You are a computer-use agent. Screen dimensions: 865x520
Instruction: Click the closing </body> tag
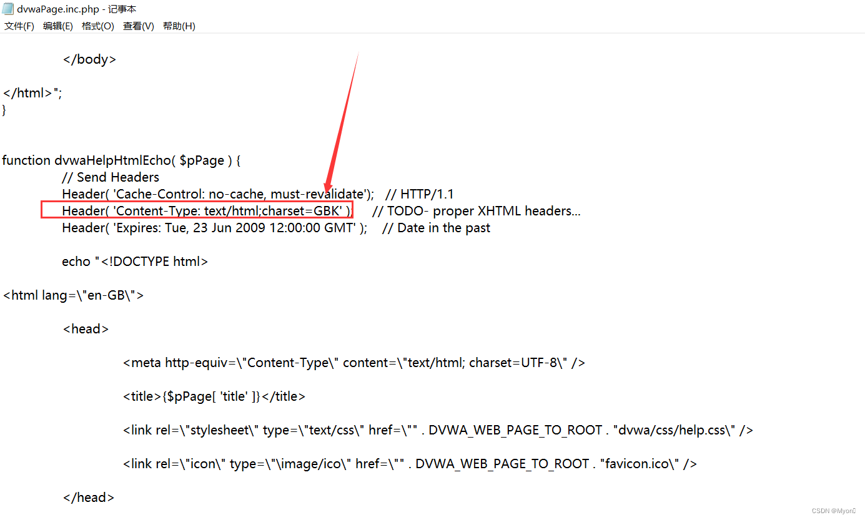[89, 59]
